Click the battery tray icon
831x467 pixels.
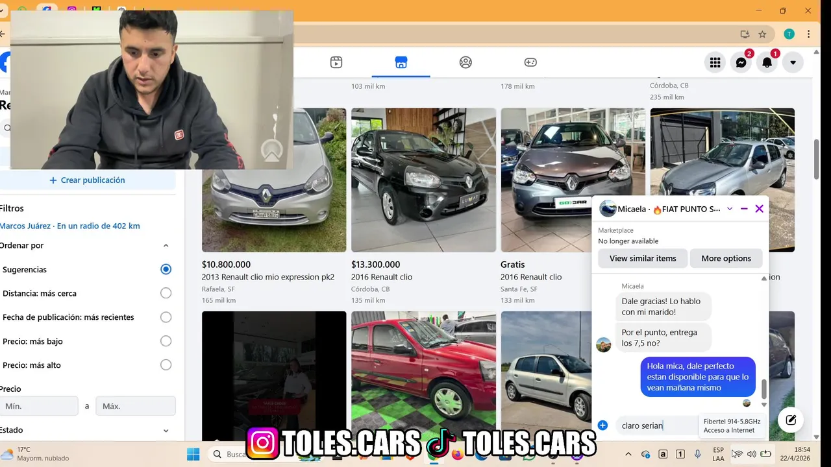pos(765,454)
